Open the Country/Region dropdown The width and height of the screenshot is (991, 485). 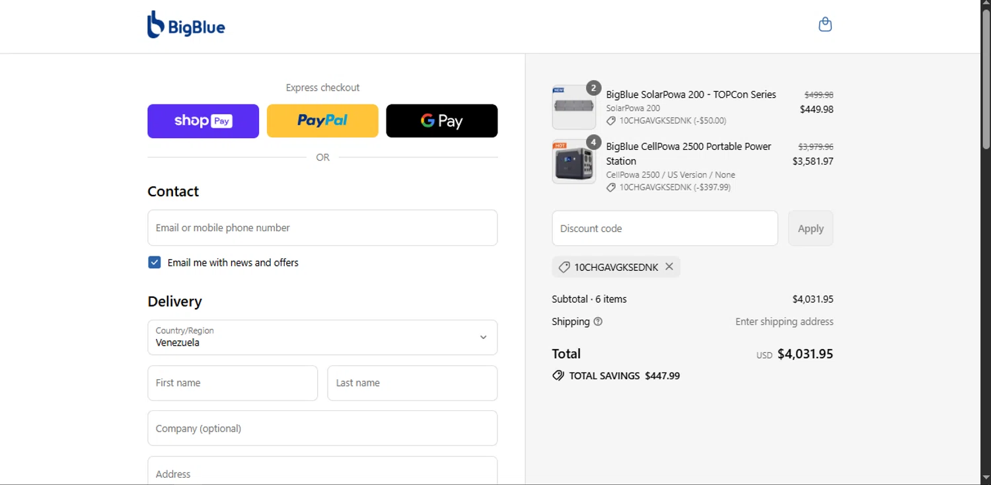click(x=322, y=337)
